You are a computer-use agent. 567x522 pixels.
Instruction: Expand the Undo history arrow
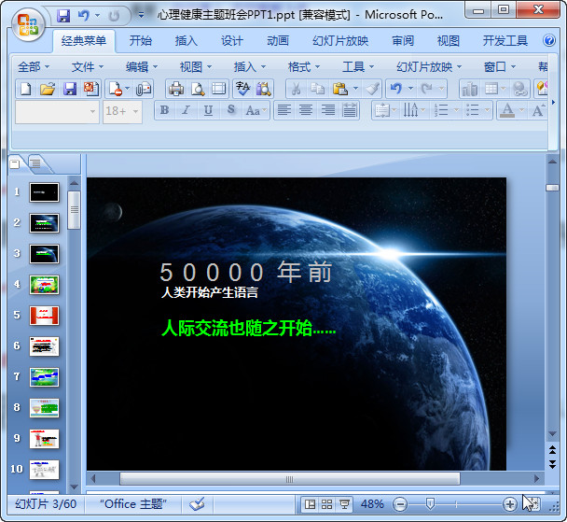(410, 89)
